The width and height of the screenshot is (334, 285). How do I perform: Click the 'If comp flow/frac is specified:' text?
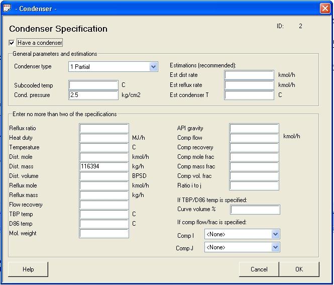pos(212,222)
